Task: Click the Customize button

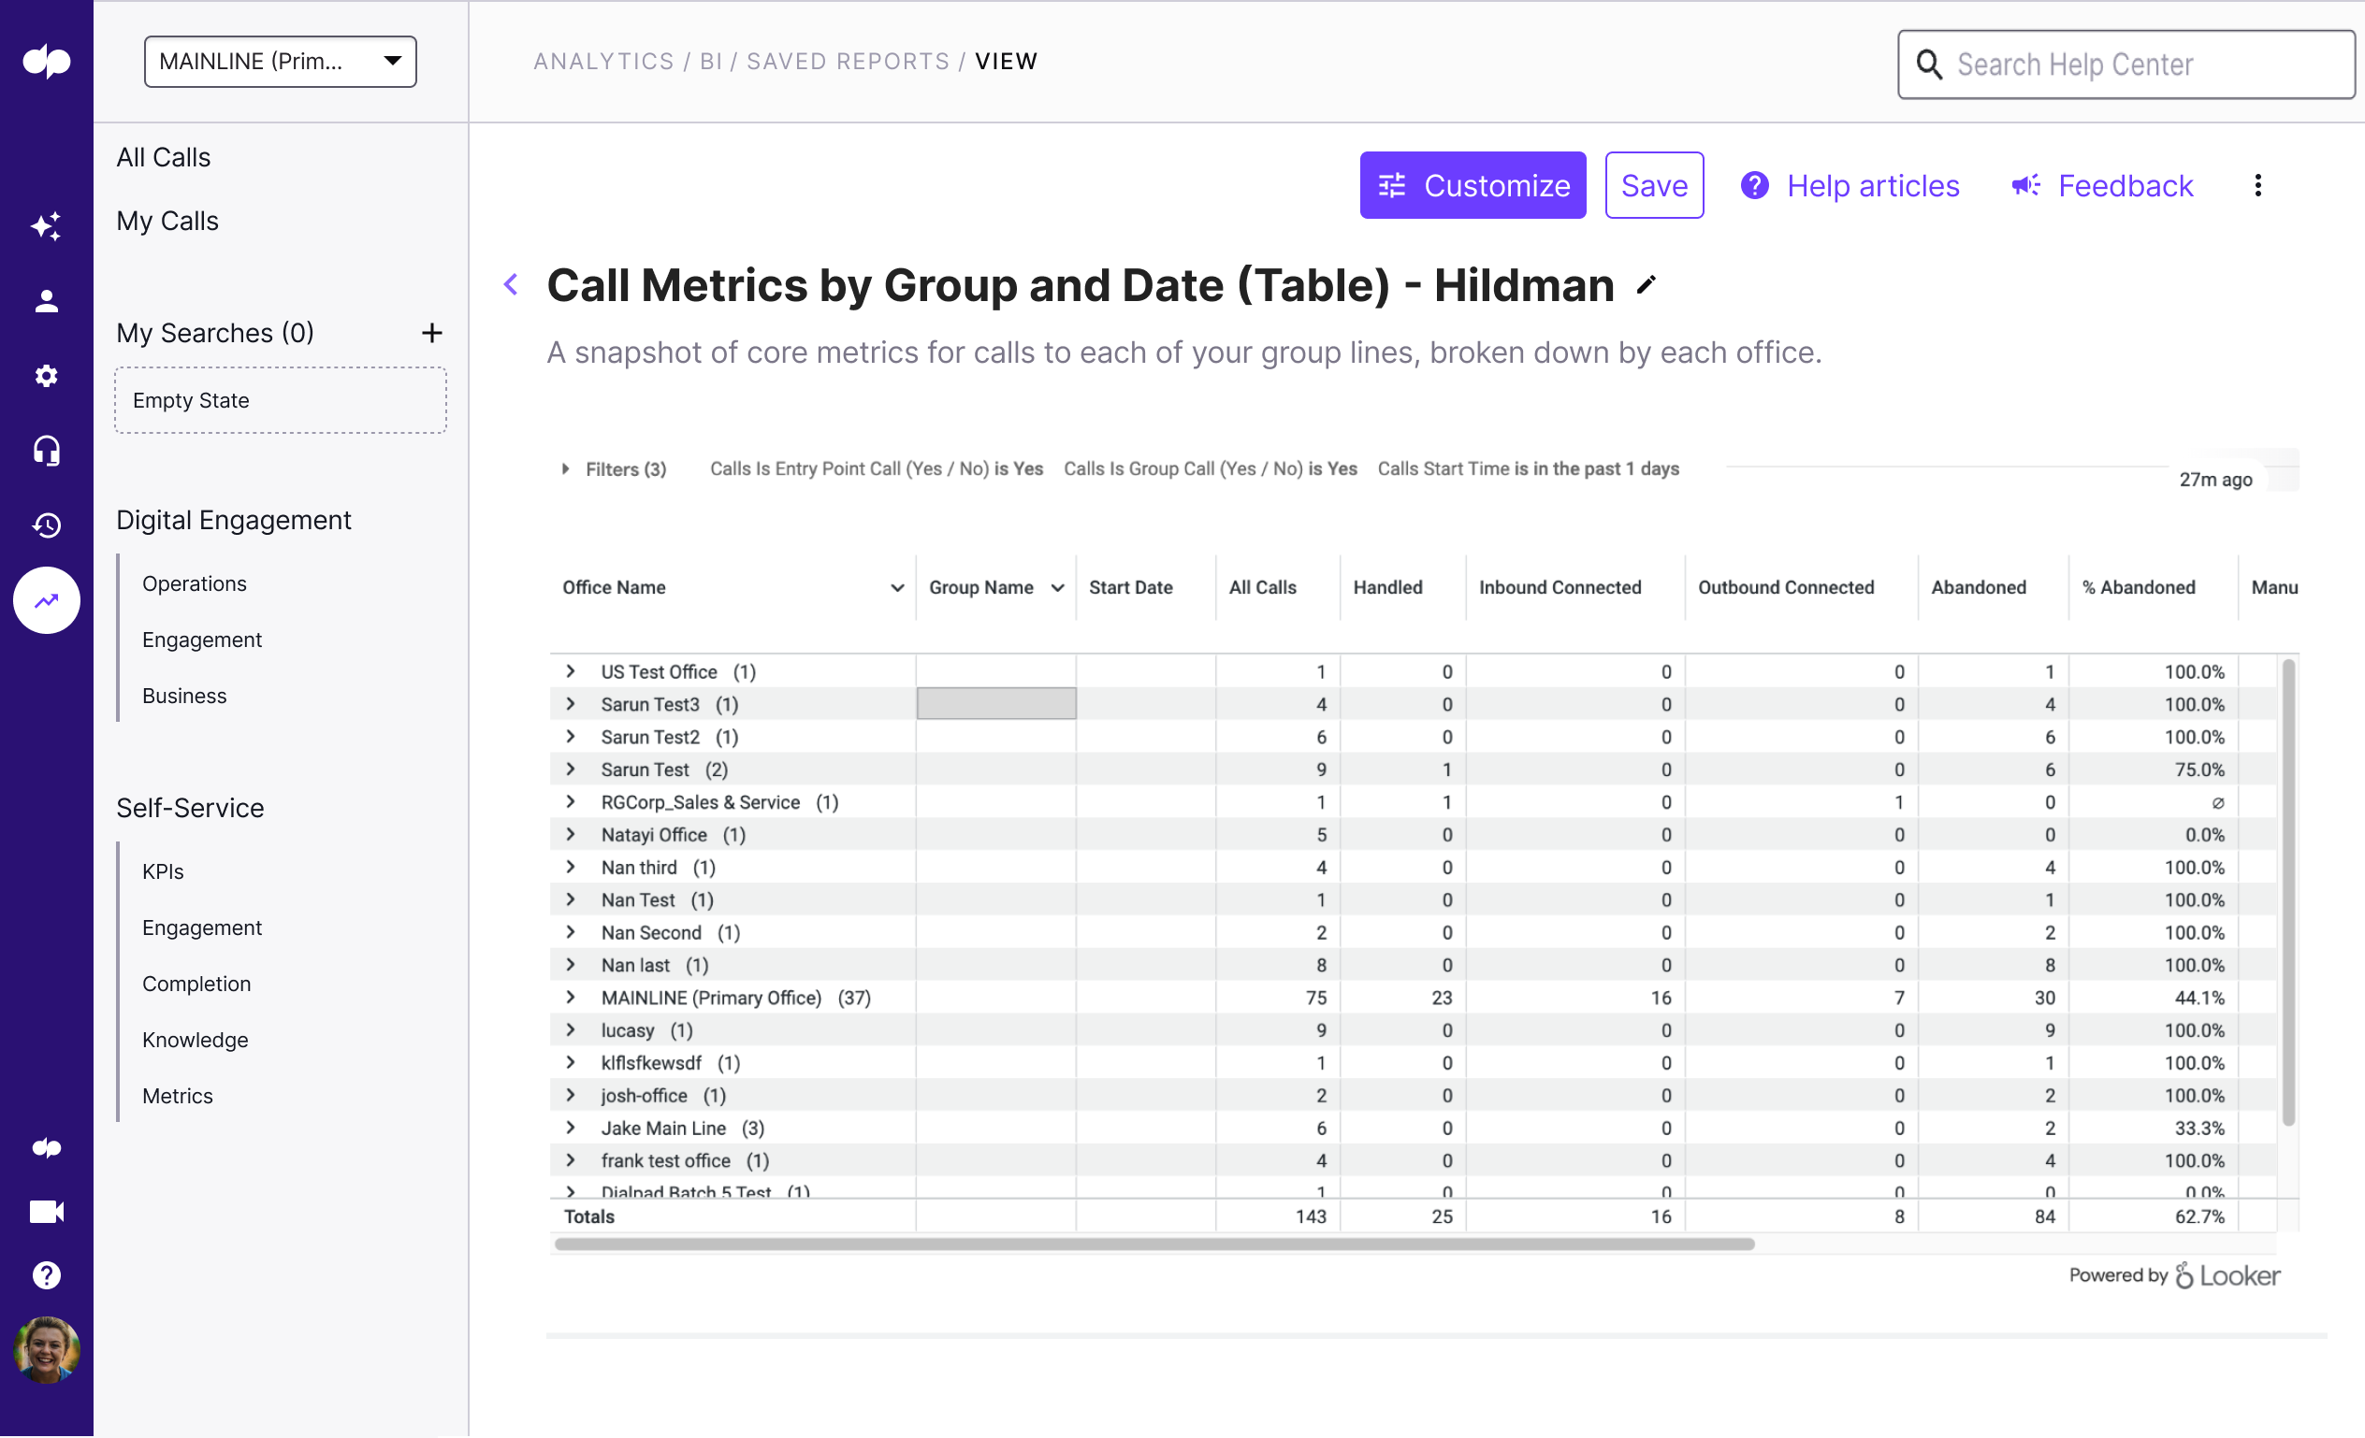Action: click(x=1473, y=184)
